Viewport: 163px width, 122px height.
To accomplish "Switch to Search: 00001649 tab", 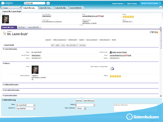I will [76, 8].
